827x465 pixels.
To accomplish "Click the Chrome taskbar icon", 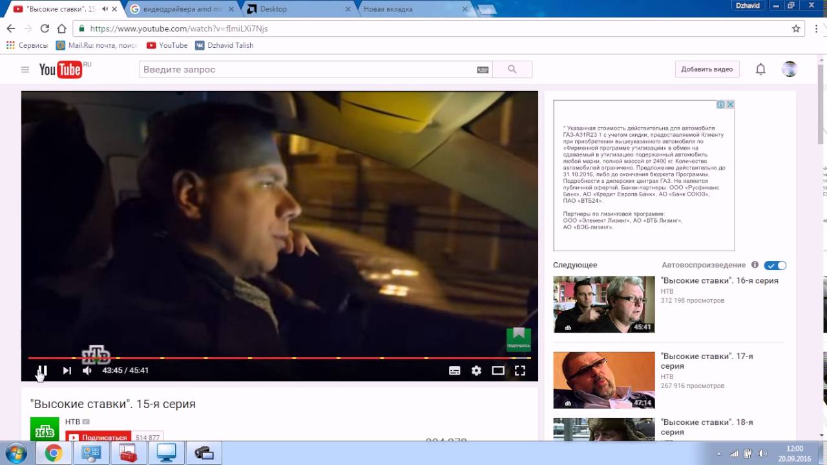I will pyautogui.click(x=54, y=453).
